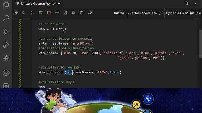Click the Map.addLayer method call

[x=50, y=73]
